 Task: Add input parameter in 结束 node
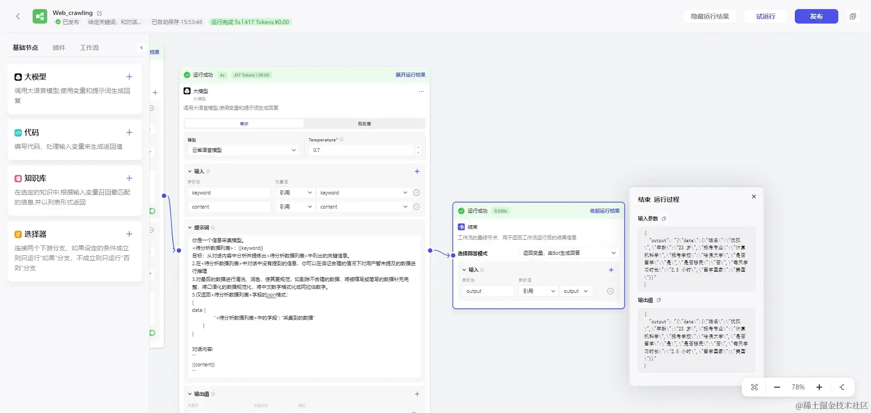[611, 270]
